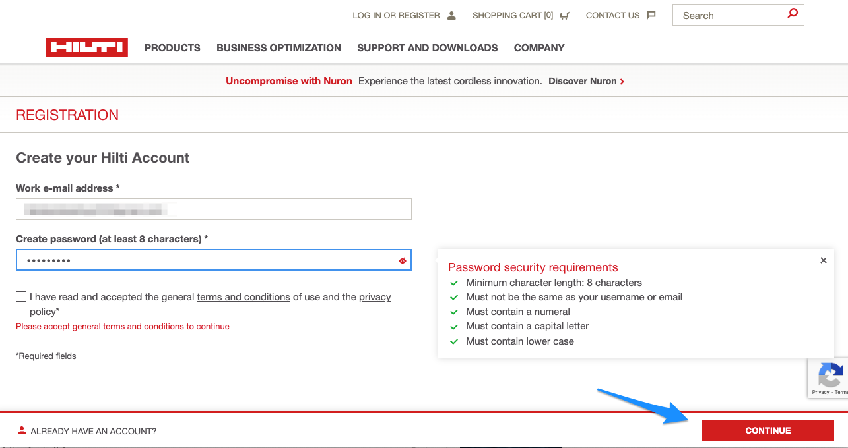The width and height of the screenshot is (848, 448).
Task: Click the Work e-mail address field
Action: point(213,210)
